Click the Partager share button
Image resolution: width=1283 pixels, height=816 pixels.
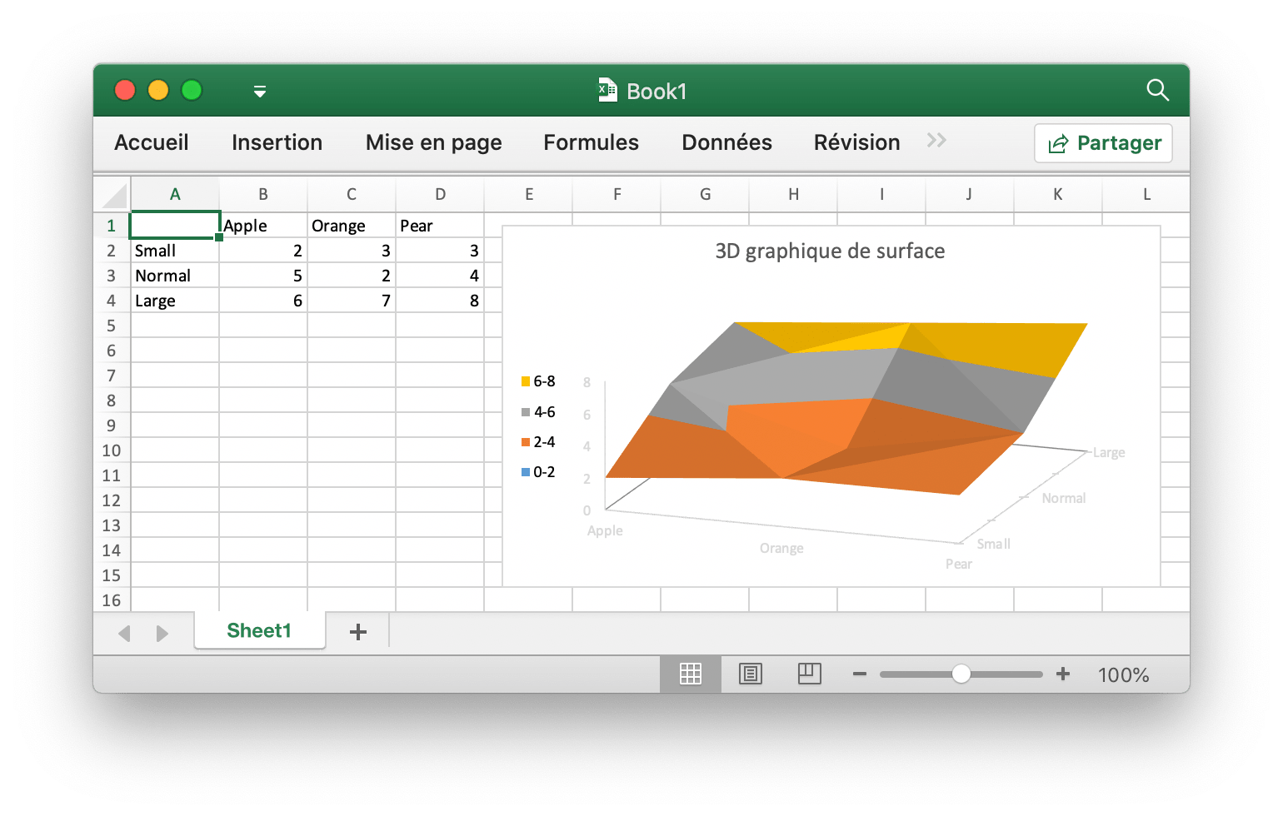coord(1103,143)
